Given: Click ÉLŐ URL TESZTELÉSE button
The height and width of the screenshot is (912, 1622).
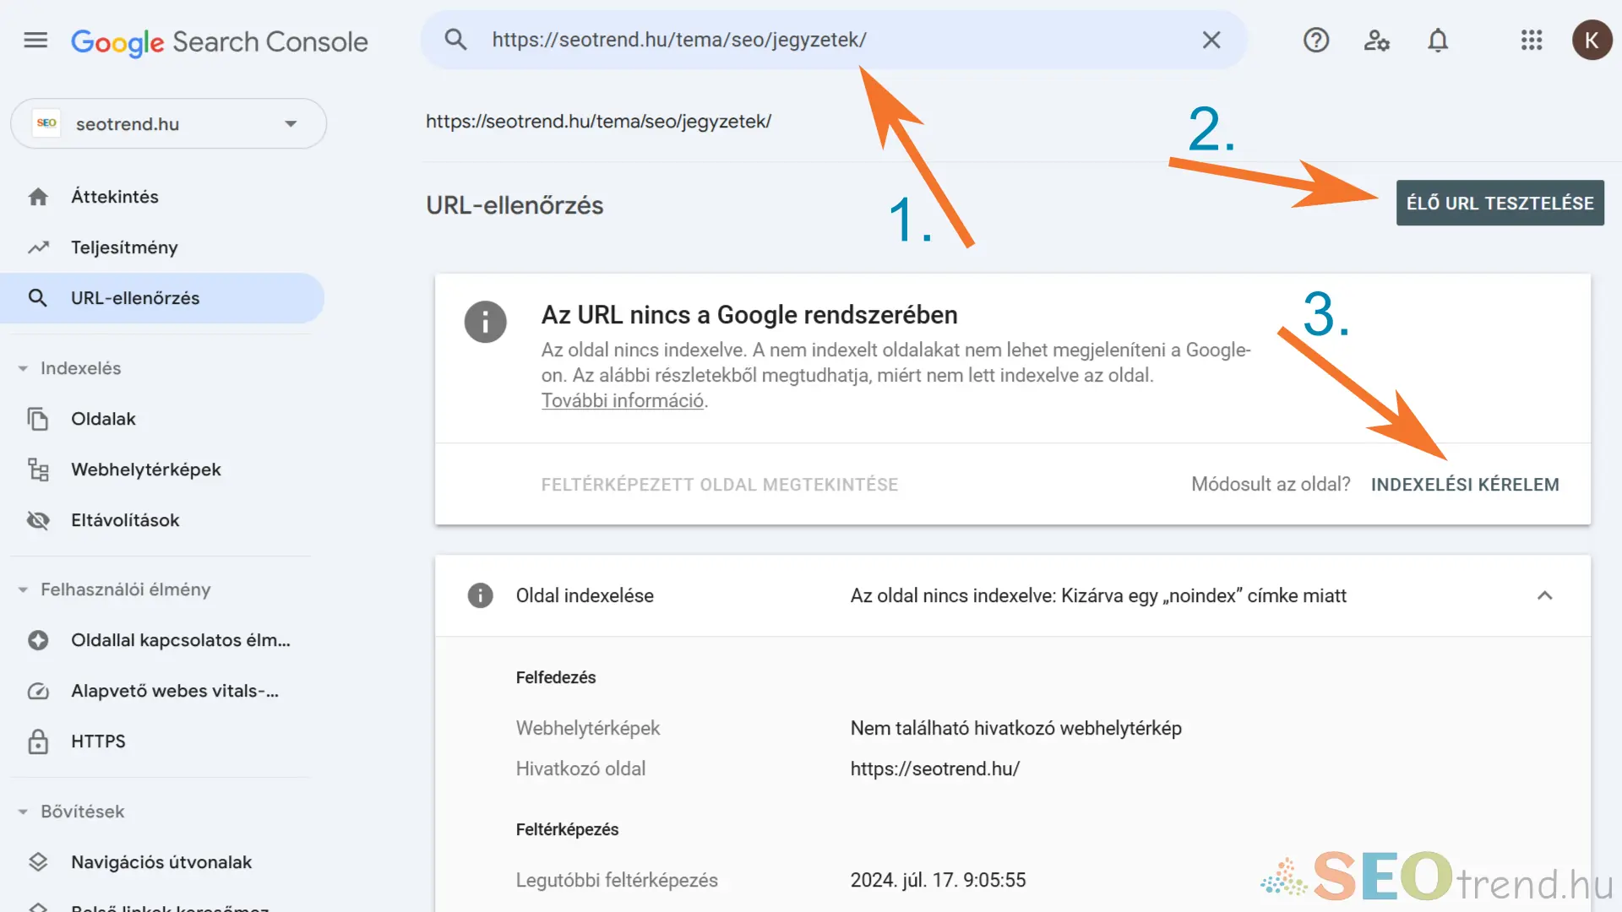Looking at the screenshot, I should (x=1500, y=203).
